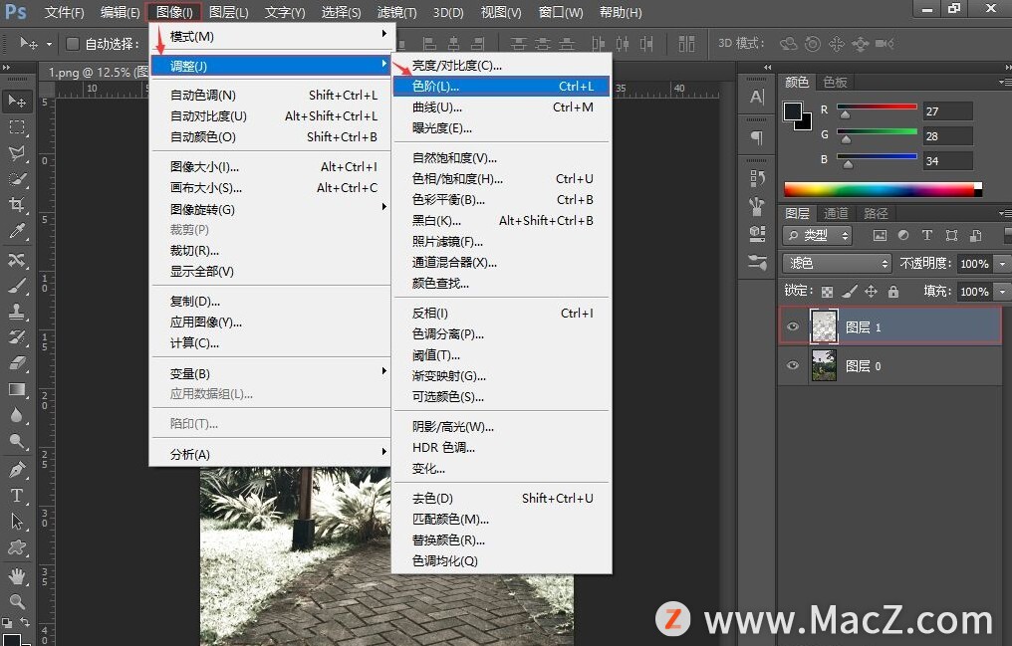The image size is (1012, 646).
Task: Select the Dodge tool
Action: pyautogui.click(x=17, y=442)
